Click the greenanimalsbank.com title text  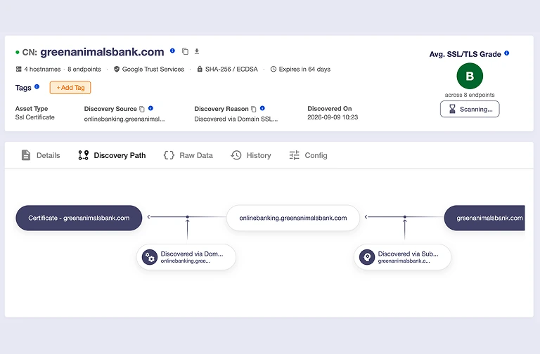102,52
